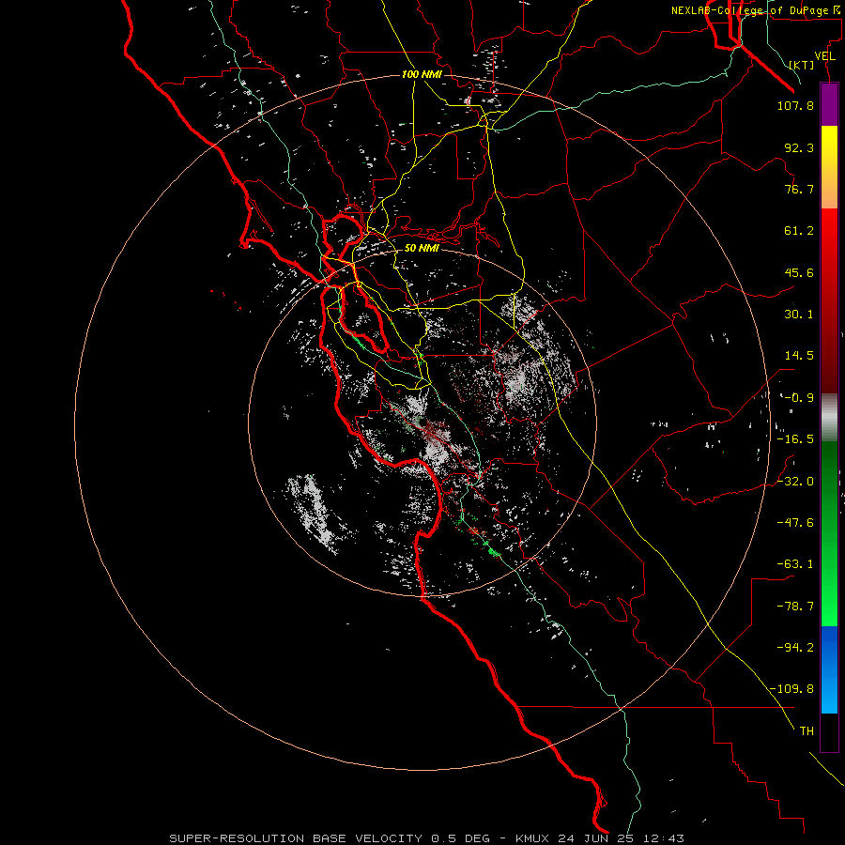Click the 50 NMI range ring label

click(x=422, y=248)
